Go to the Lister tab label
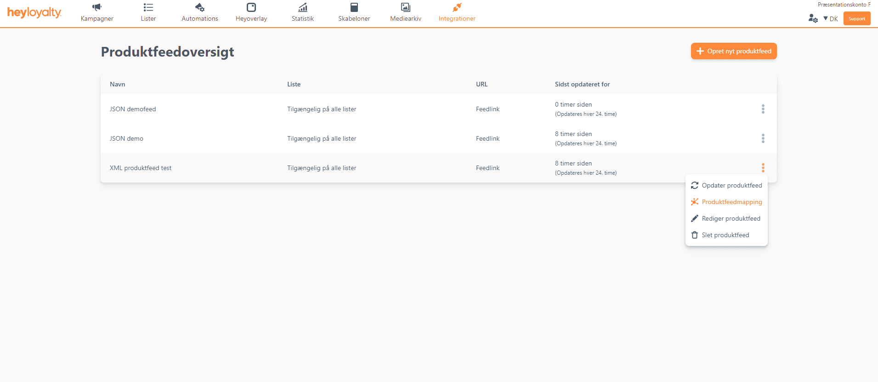Image resolution: width=878 pixels, height=382 pixels. tap(148, 19)
